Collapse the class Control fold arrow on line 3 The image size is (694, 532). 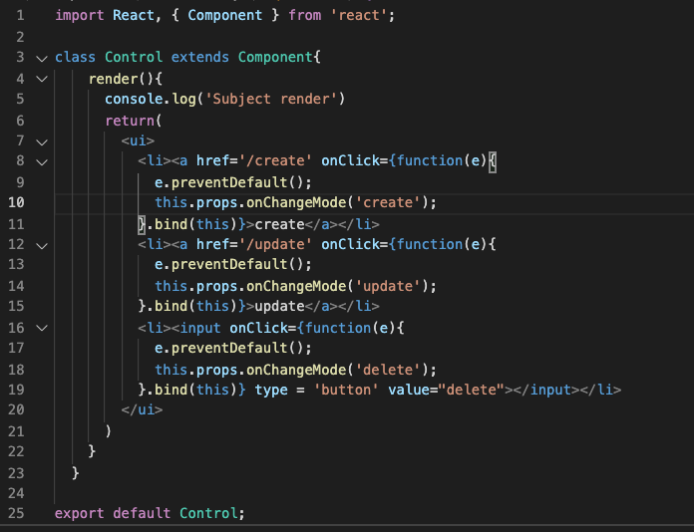pyautogui.click(x=42, y=59)
